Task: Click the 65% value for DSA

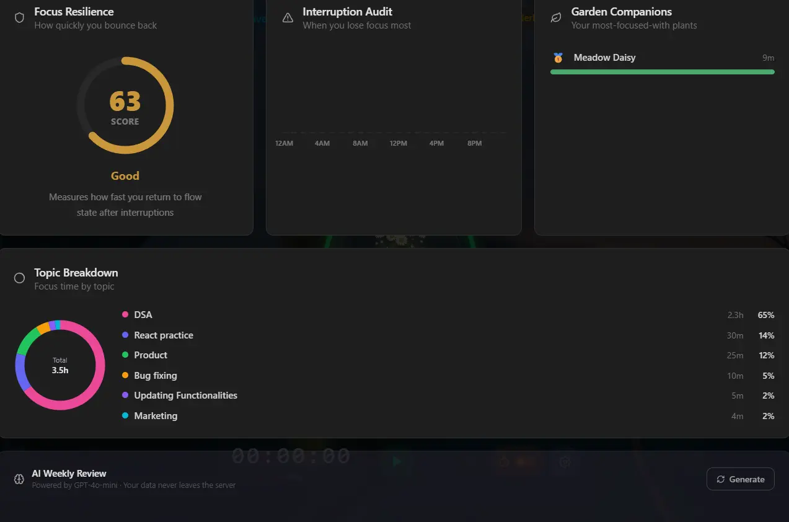Action: (x=766, y=315)
